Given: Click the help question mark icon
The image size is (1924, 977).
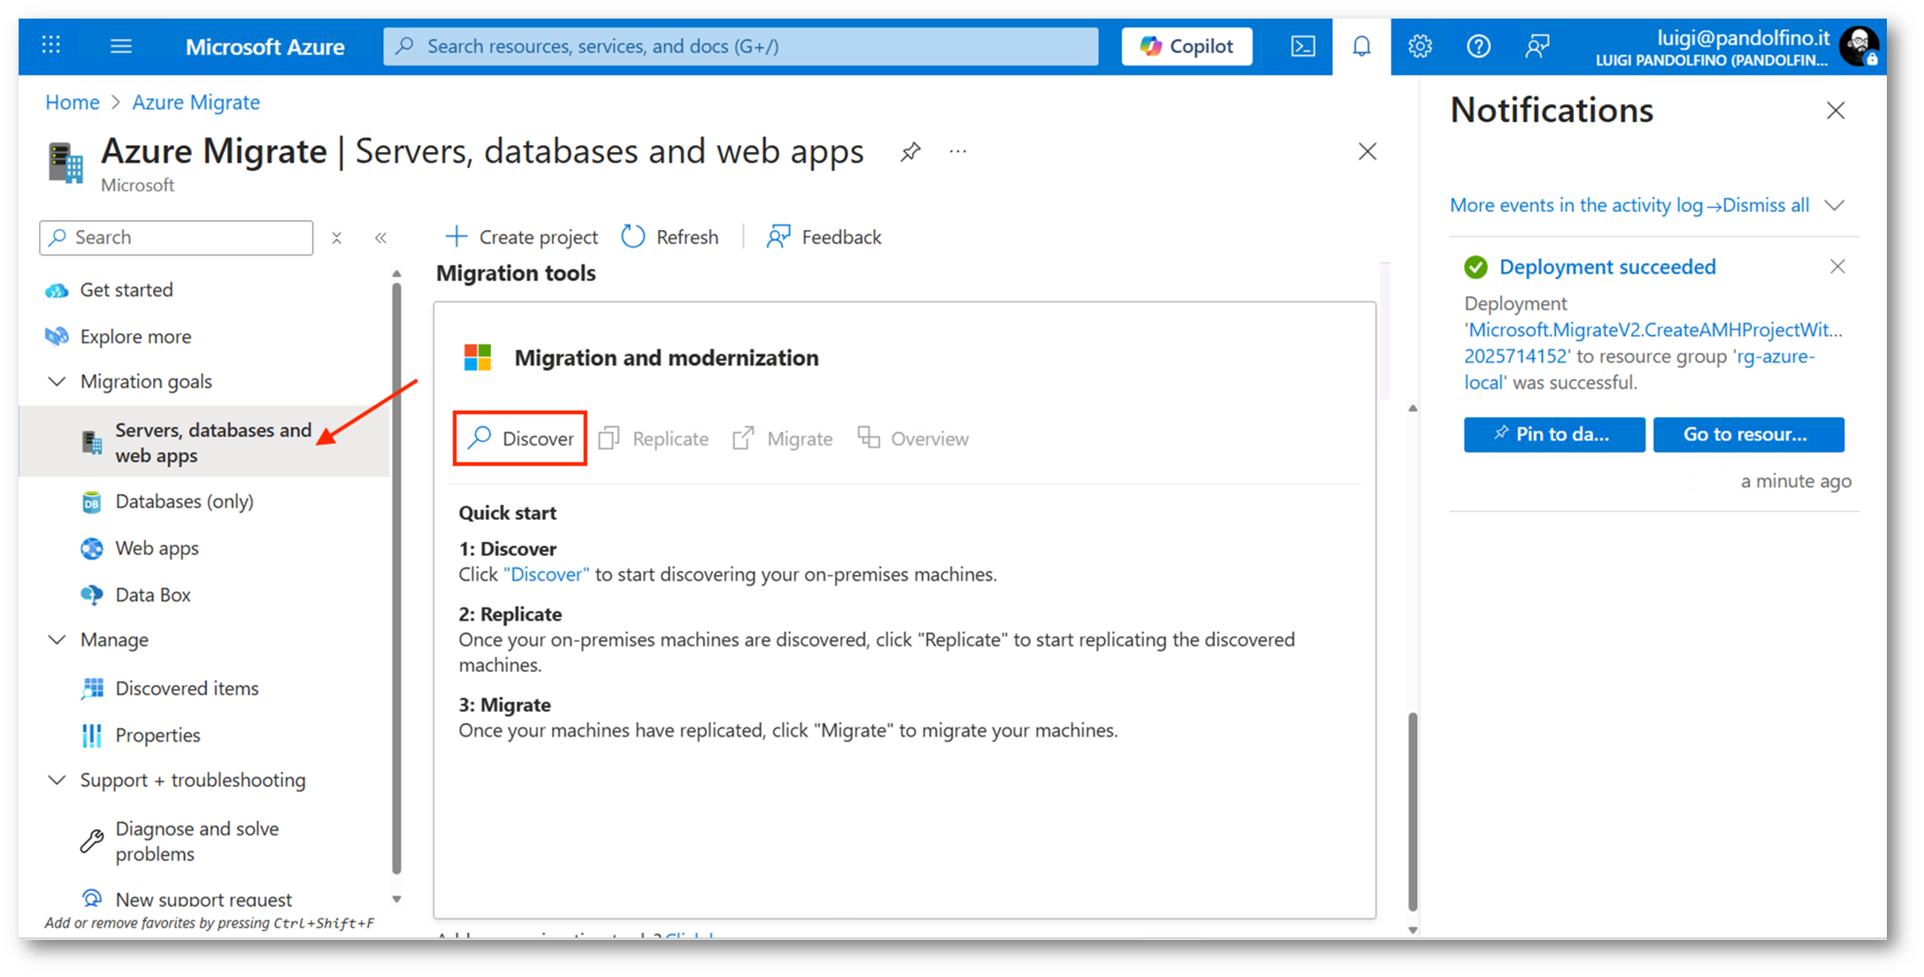Looking at the screenshot, I should 1478,46.
